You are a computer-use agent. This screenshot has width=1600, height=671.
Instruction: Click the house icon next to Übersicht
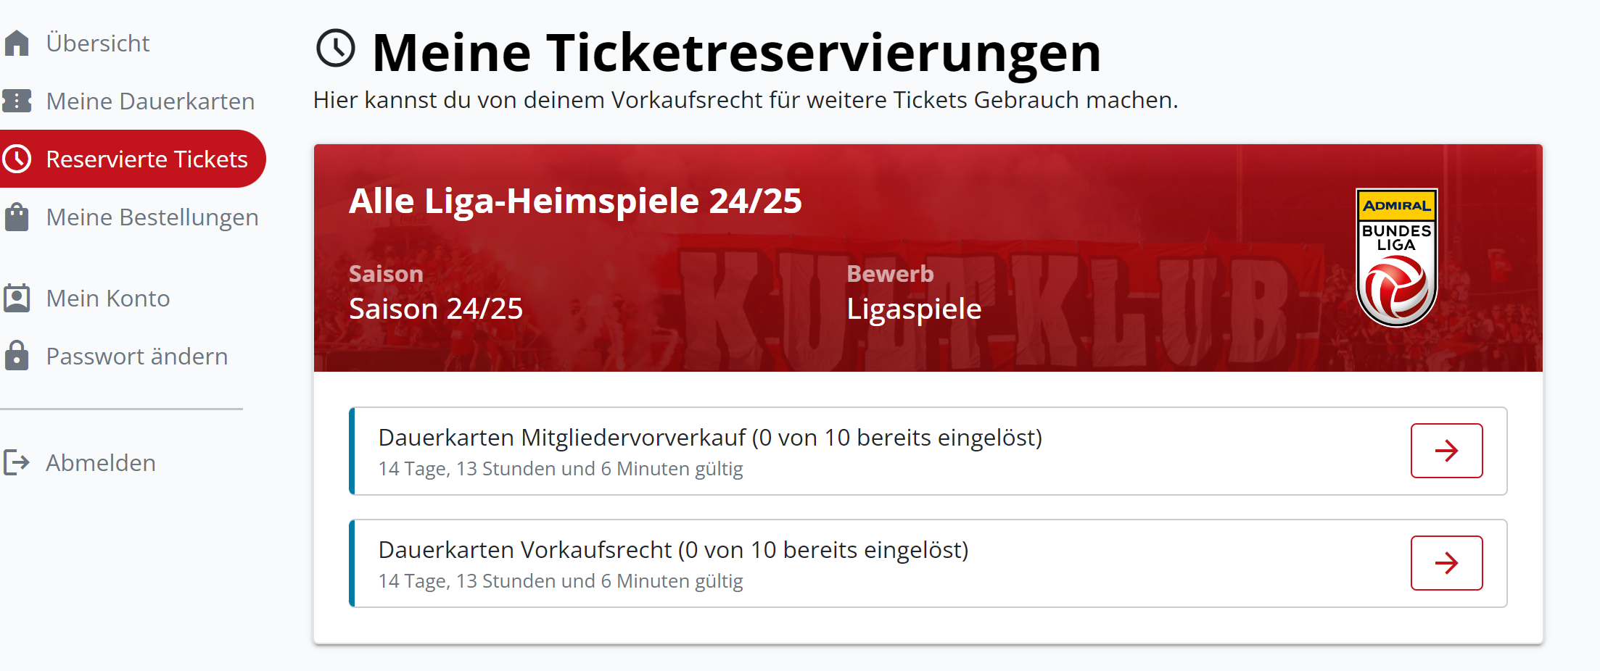pyautogui.click(x=17, y=43)
